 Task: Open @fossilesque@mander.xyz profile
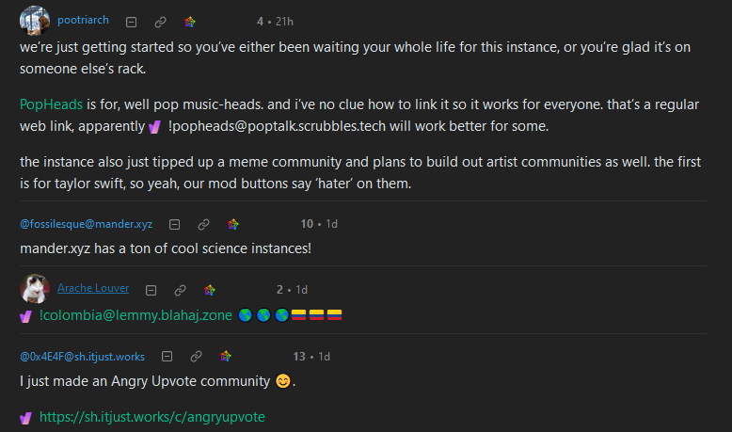pos(86,224)
